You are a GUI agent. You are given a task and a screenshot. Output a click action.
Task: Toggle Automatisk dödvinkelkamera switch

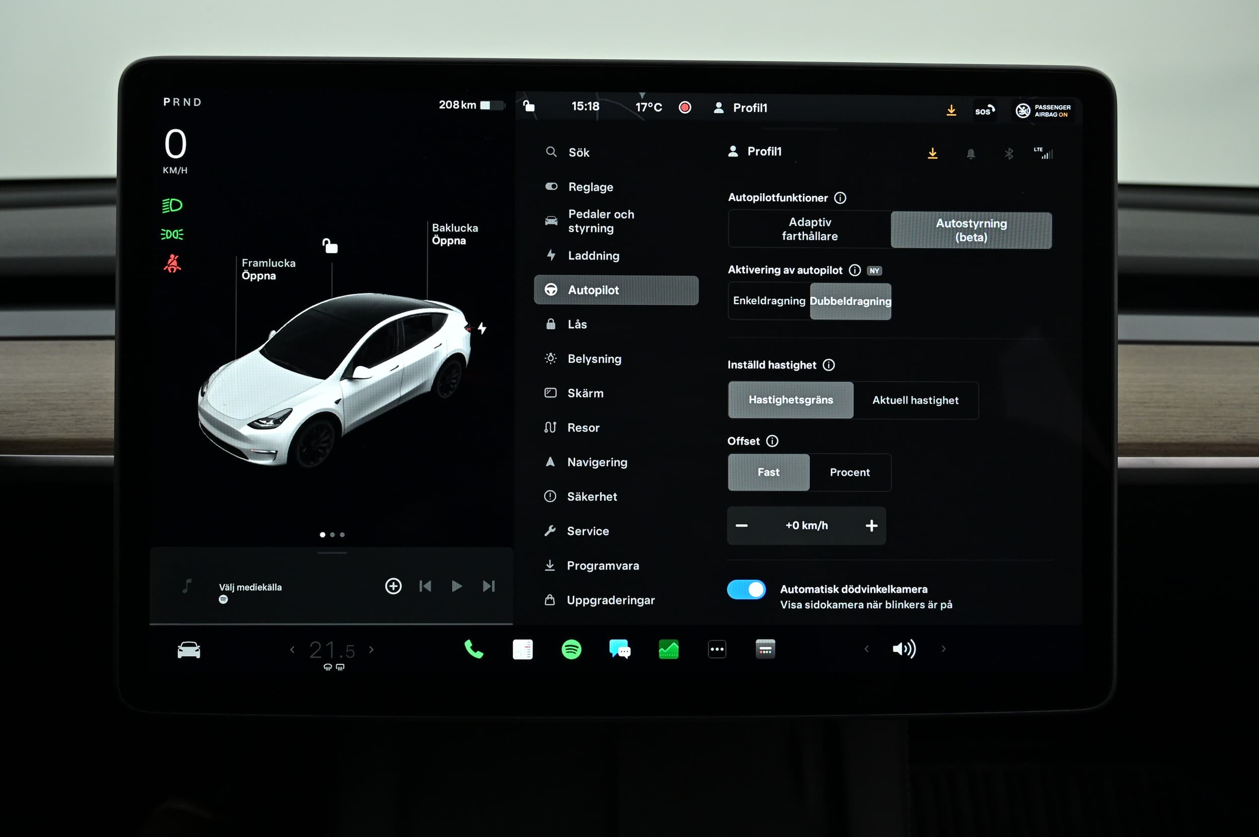pyautogui.click(x=746, y=589)
